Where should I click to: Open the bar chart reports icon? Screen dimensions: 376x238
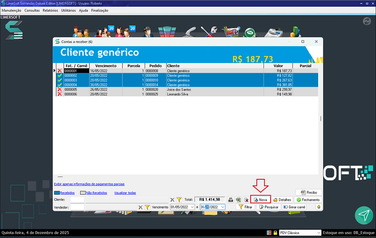[295, 31]
